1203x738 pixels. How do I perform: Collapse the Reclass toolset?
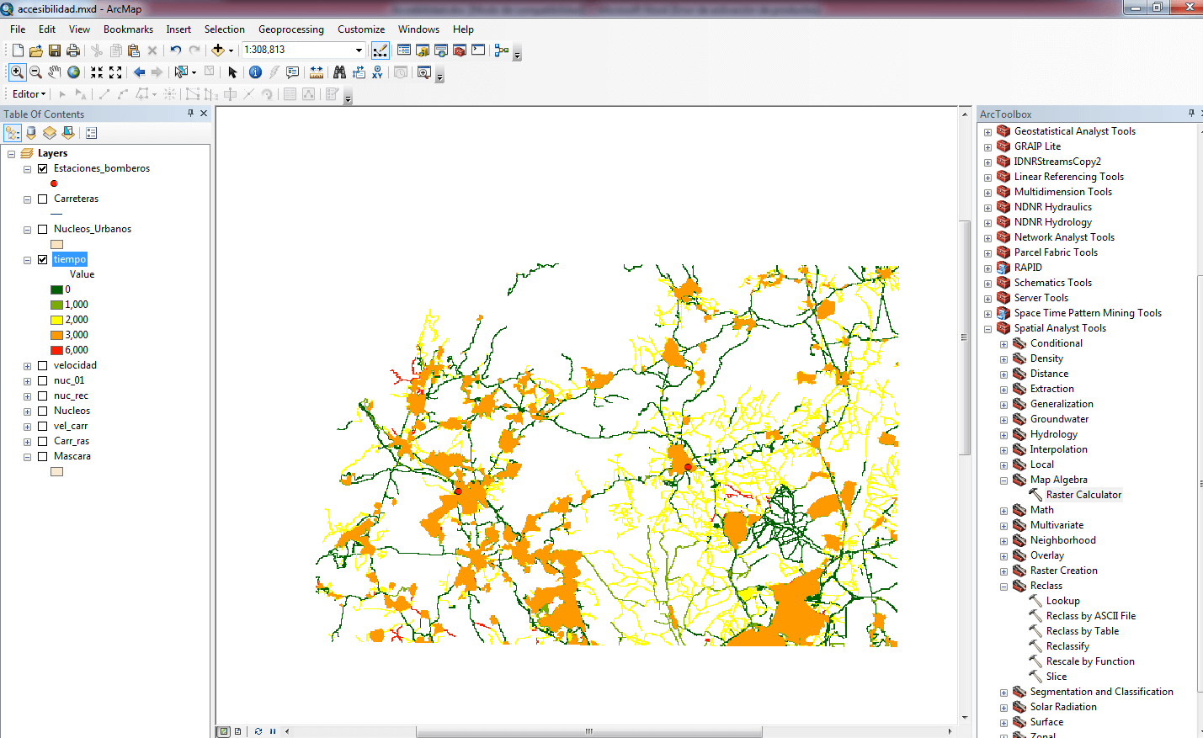1003,587
